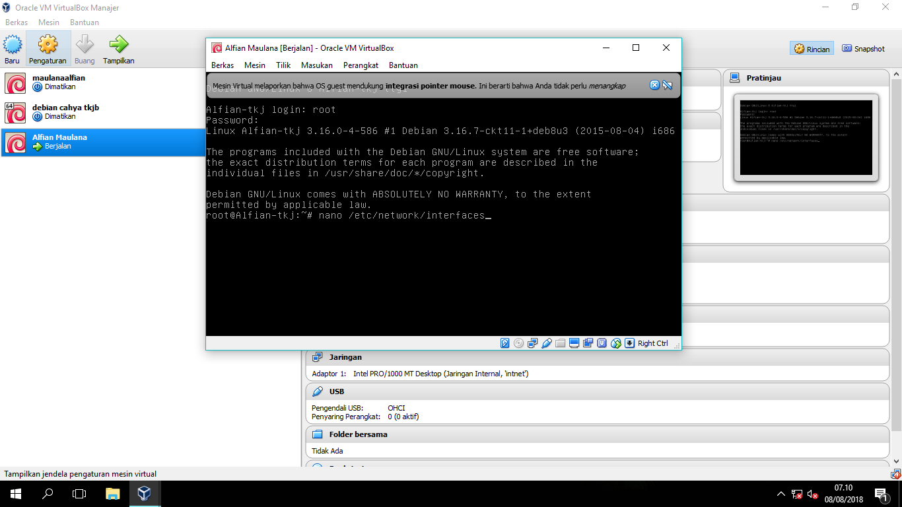Click the hard disk activity status icon
This screenshot has height=507, width=902.
pyautogui.click(x=504, y=343)
